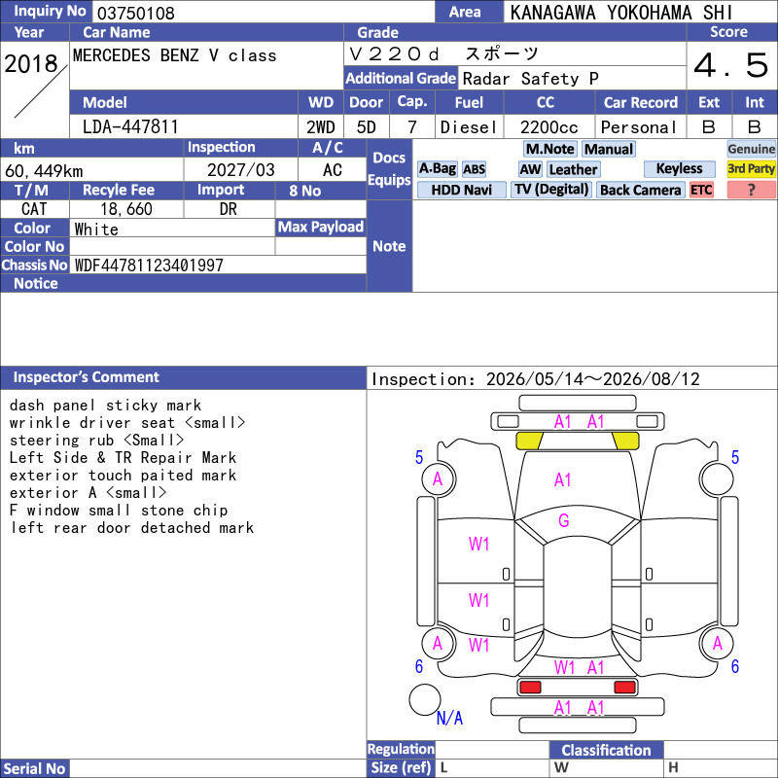
Task: Click the HDD Navi badge
Action: pyautogui.click(x=461, y=190)
